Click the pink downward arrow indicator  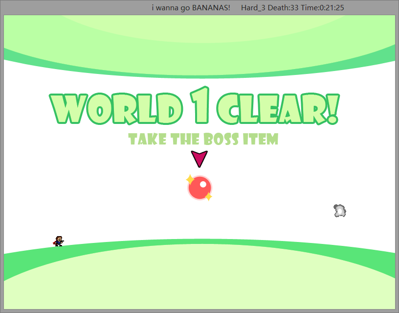click(199, 158)
